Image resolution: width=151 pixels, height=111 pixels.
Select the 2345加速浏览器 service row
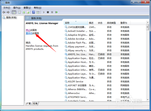click(x=97, y=27)
